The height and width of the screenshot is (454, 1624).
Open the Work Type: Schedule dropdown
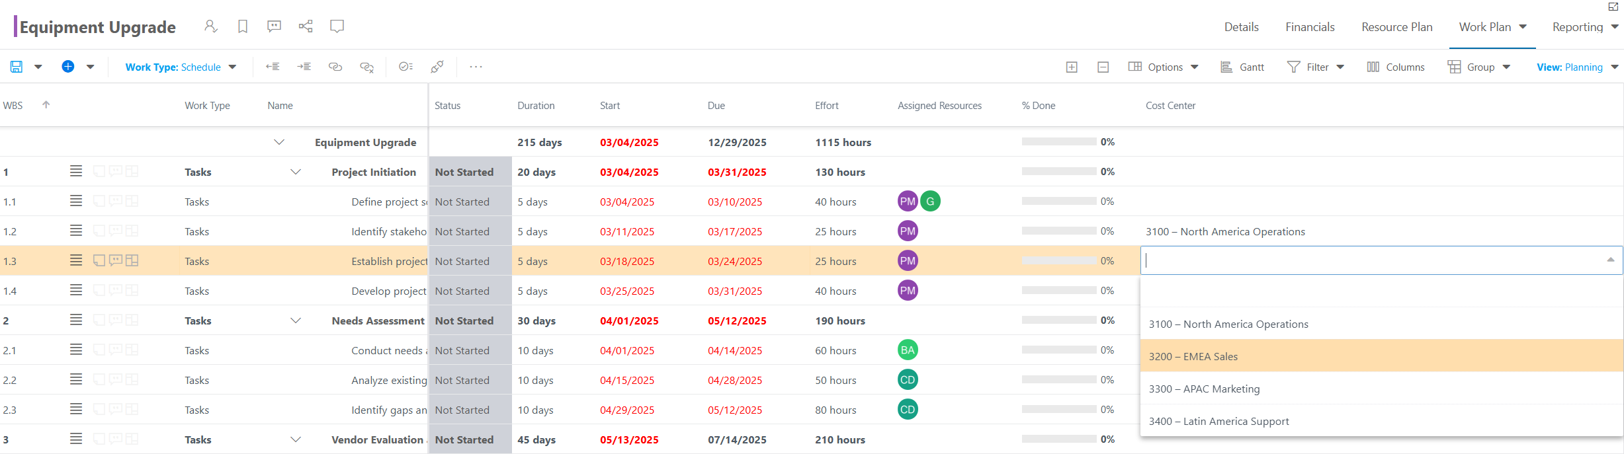[181, 67]
